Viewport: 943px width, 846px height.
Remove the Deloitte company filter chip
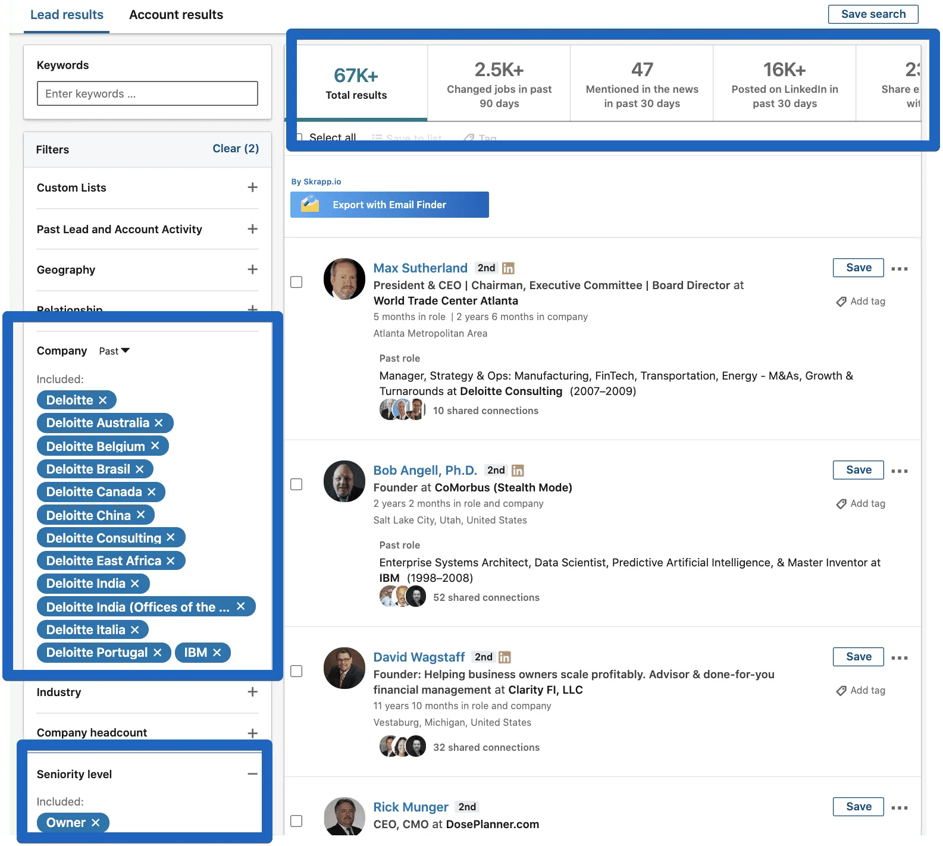pyautogui.click(x=102, y=400)
